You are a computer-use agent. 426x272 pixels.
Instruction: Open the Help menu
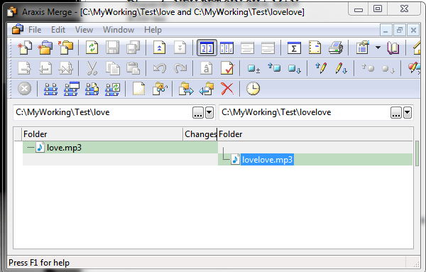153,30
